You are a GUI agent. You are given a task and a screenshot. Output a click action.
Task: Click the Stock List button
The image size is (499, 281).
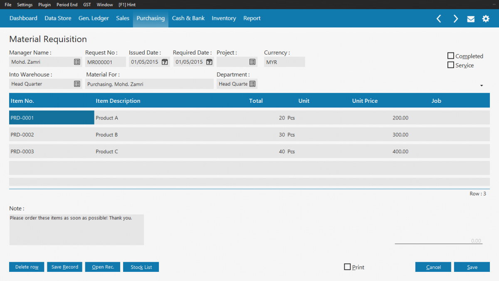(141, 267)
